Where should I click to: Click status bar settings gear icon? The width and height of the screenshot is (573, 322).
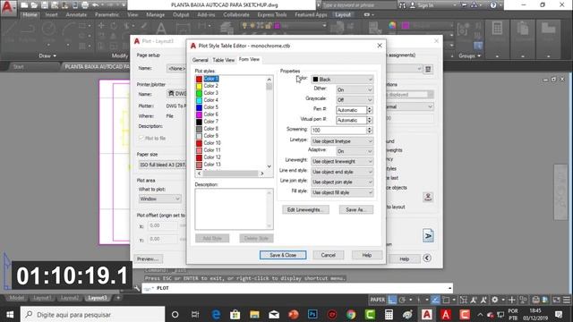click(495, 300)
